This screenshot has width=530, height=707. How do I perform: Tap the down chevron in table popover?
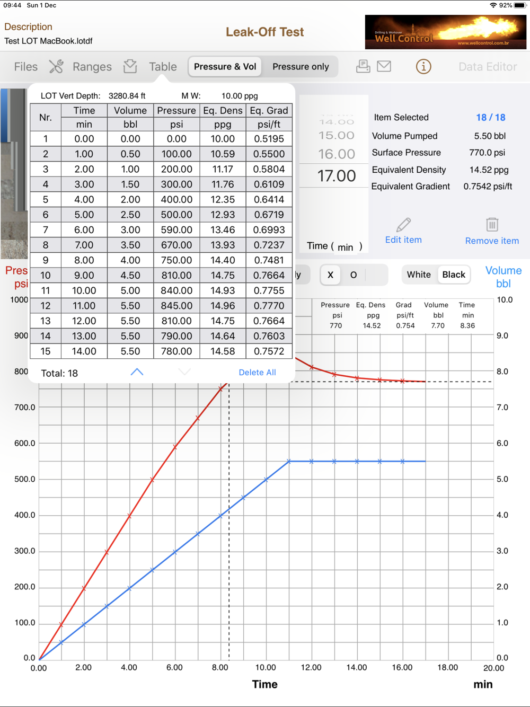click(x=184, y=372)
